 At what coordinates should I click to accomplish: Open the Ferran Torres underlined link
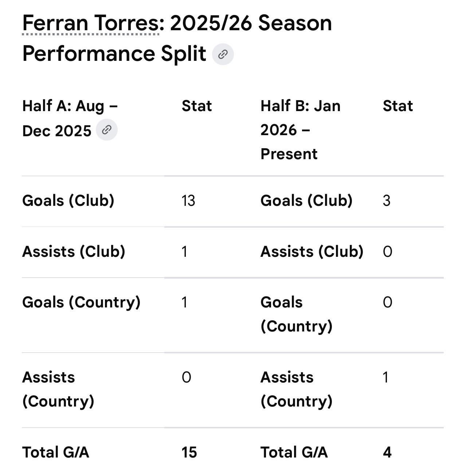tap(91, 23)
